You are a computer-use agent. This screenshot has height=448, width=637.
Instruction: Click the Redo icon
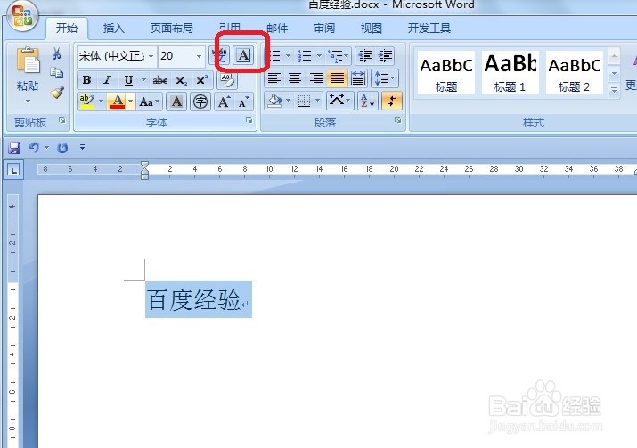point(62,148)
